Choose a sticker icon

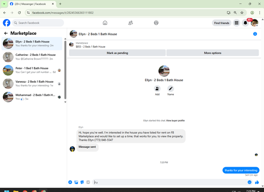tap(82, 183)
